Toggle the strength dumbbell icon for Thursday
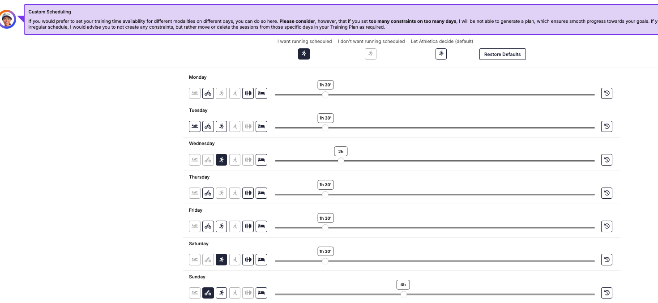Screen dimensions: 658x303 pyautogui.click(x=248, y=193)
